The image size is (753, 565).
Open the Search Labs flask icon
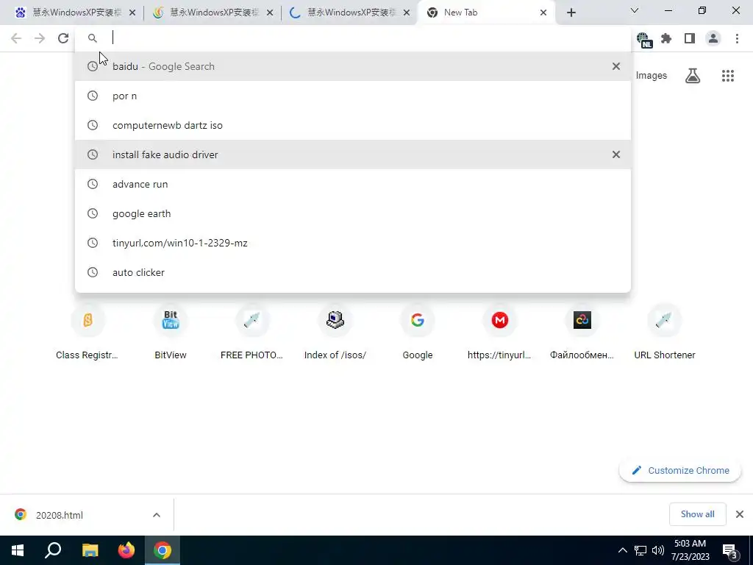(693, 76)
